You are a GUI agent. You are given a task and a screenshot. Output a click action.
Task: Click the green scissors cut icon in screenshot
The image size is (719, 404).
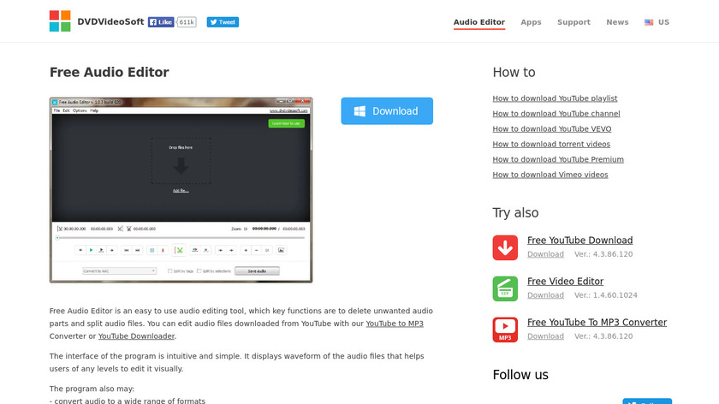179,250
